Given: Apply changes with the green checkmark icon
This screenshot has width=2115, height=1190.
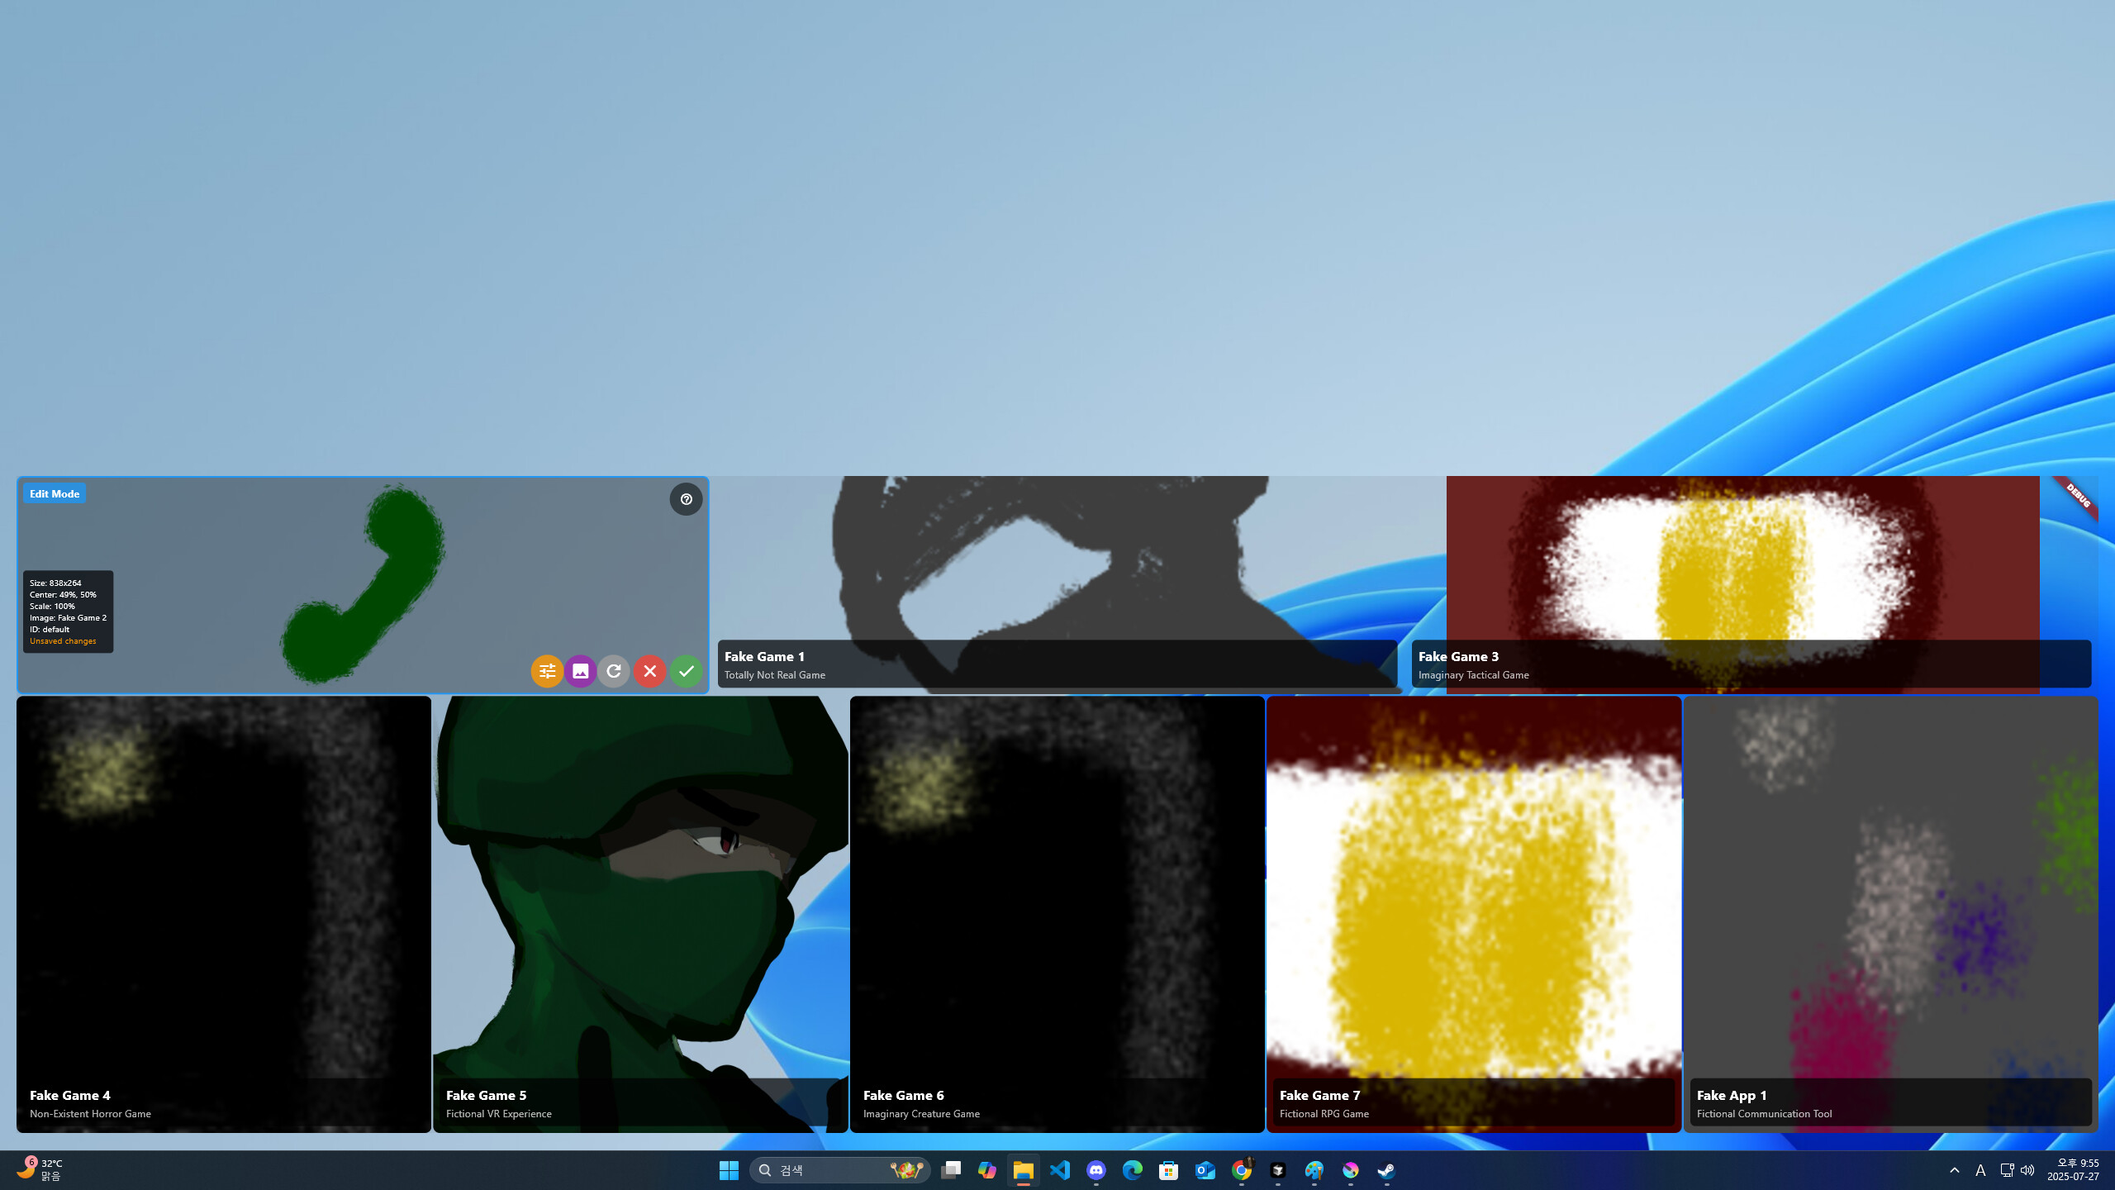Looking at the screenshot, I should click(686, 671).
